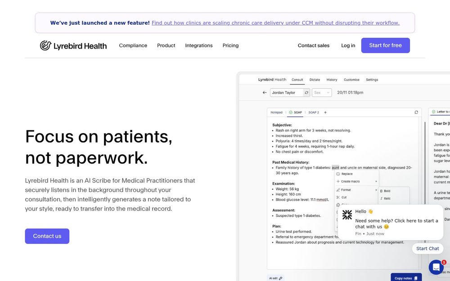Screen dimensions: 450x281
Task: Expand the Create macro submenu arrow
Action: click(x=376, y=181)
